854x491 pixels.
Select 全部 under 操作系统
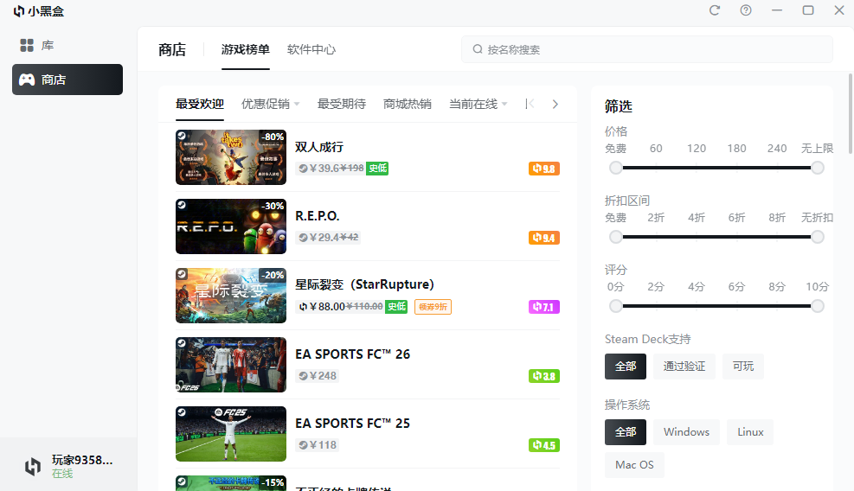(x=626, y=432)
